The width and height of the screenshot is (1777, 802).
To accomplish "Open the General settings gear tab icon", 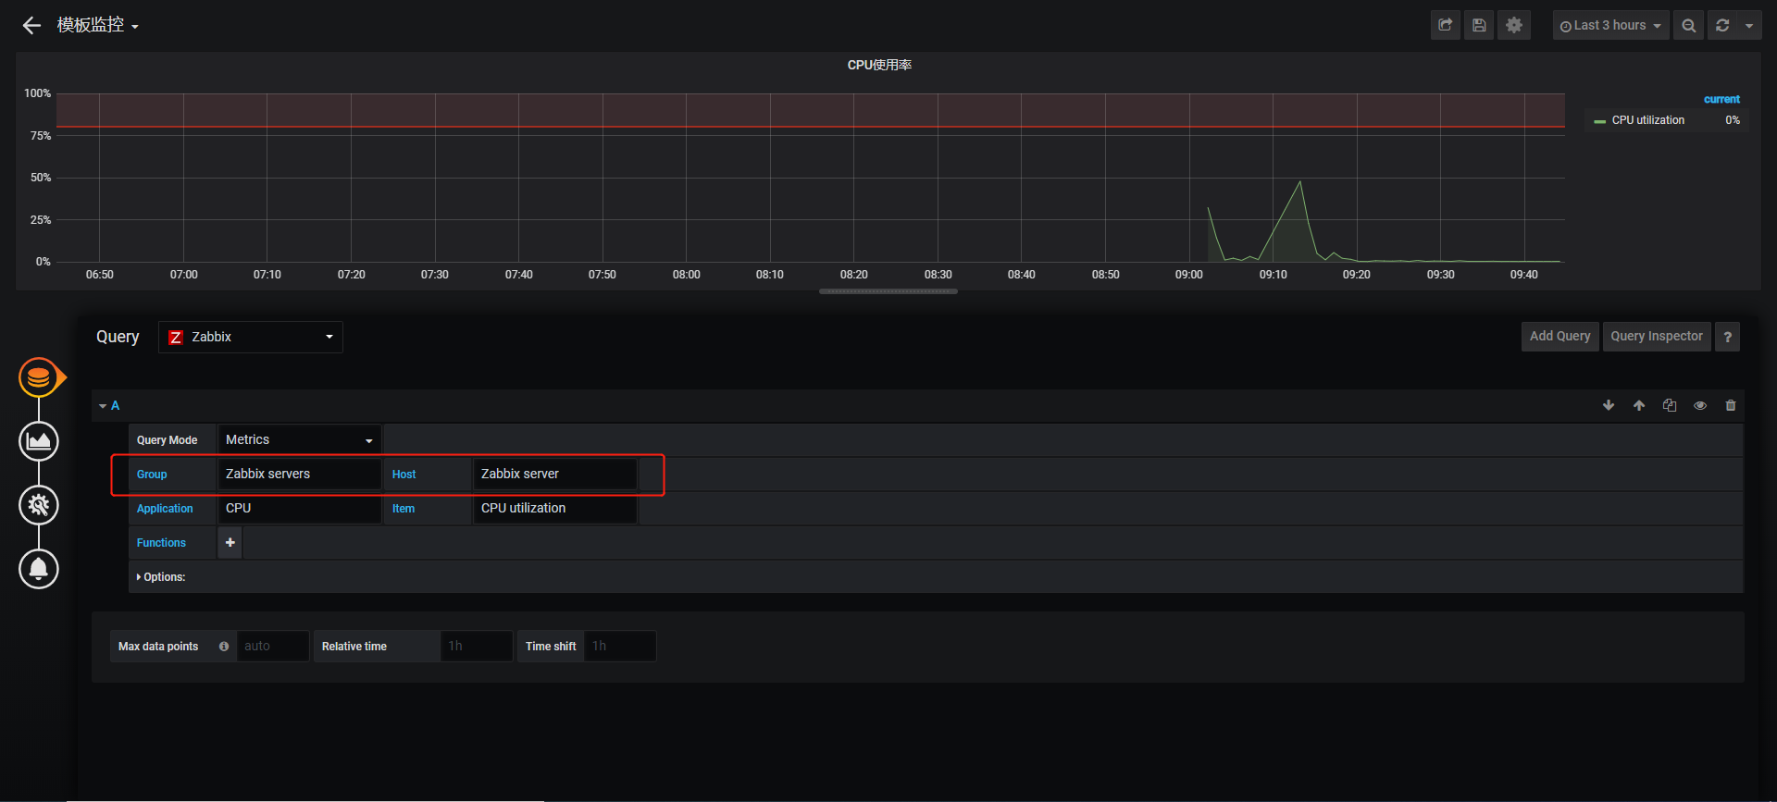I will click(x=39, y=505).
